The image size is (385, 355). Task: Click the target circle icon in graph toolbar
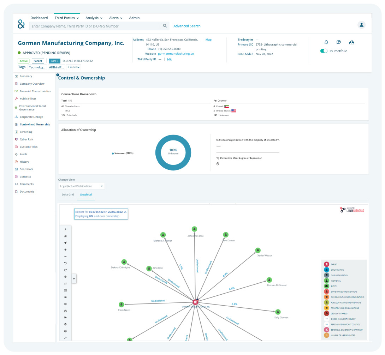[65, 304]
